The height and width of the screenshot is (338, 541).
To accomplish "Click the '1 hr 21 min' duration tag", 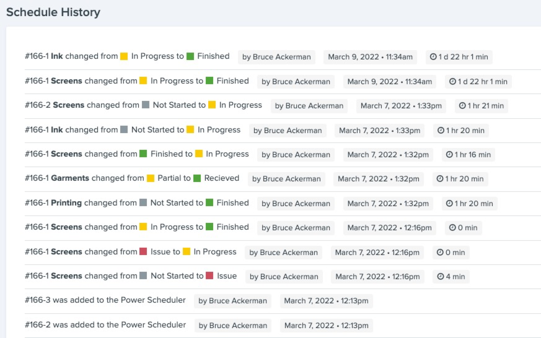I will (x=482, y=106).
